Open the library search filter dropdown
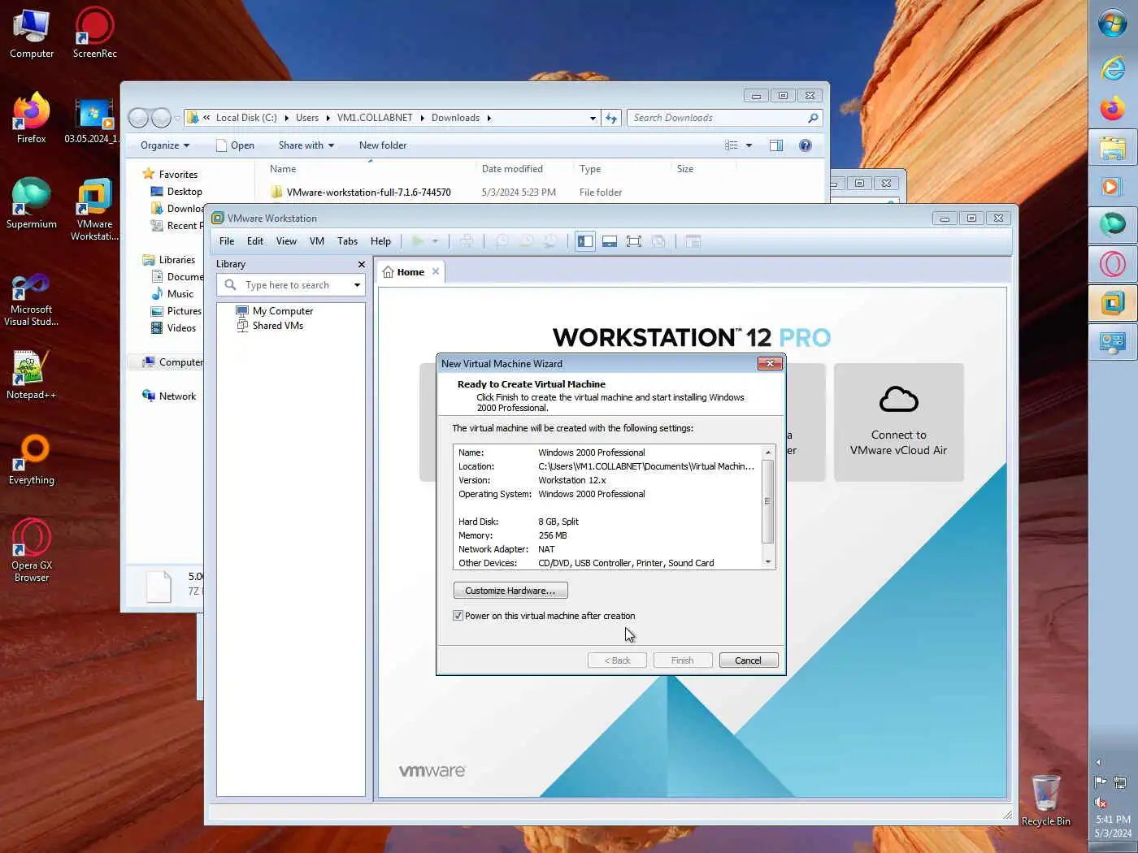 [357, 285]
